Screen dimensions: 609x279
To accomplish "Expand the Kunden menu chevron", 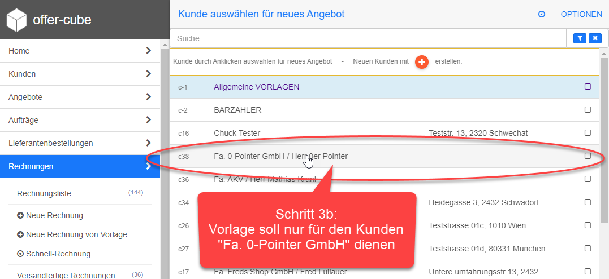I will coord(148,73).
